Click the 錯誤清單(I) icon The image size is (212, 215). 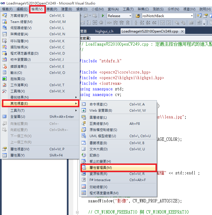click(4, 67)
